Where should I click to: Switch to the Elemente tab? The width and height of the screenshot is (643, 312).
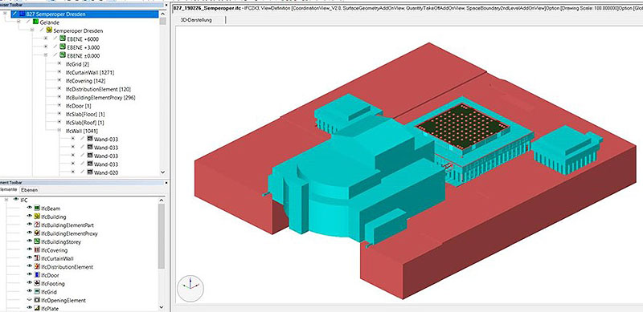coord(9,190)
